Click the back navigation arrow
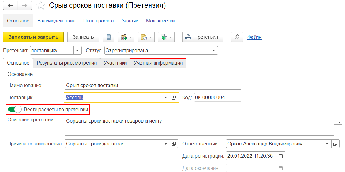This screenshot has width=345, height=172. point(10,6)
